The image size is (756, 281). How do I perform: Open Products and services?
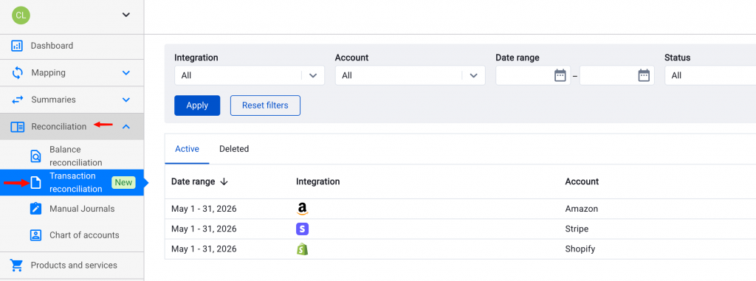pos(74,266)
